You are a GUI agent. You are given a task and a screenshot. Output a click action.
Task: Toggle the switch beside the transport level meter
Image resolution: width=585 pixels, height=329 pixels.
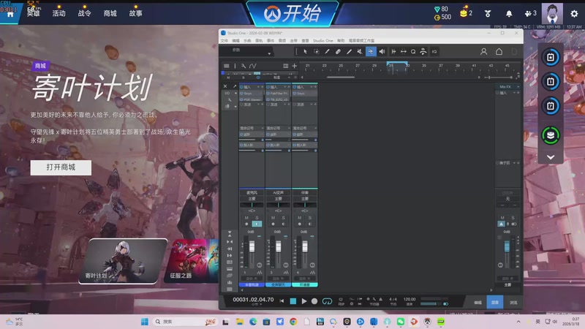point(445,303)
